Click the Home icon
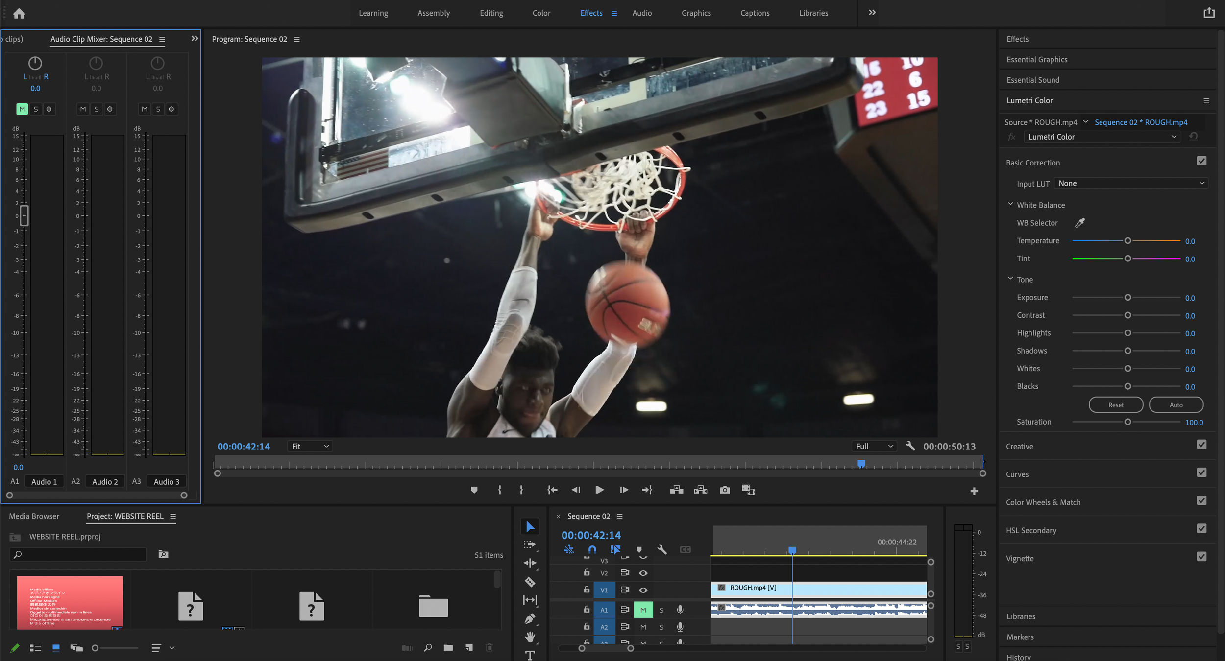This screenshot has height=661, width=1225. (19, 13)
